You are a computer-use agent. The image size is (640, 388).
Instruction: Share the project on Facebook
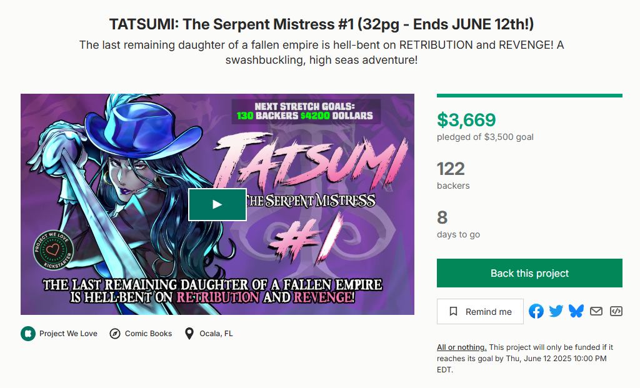click(x=536, y=311)
